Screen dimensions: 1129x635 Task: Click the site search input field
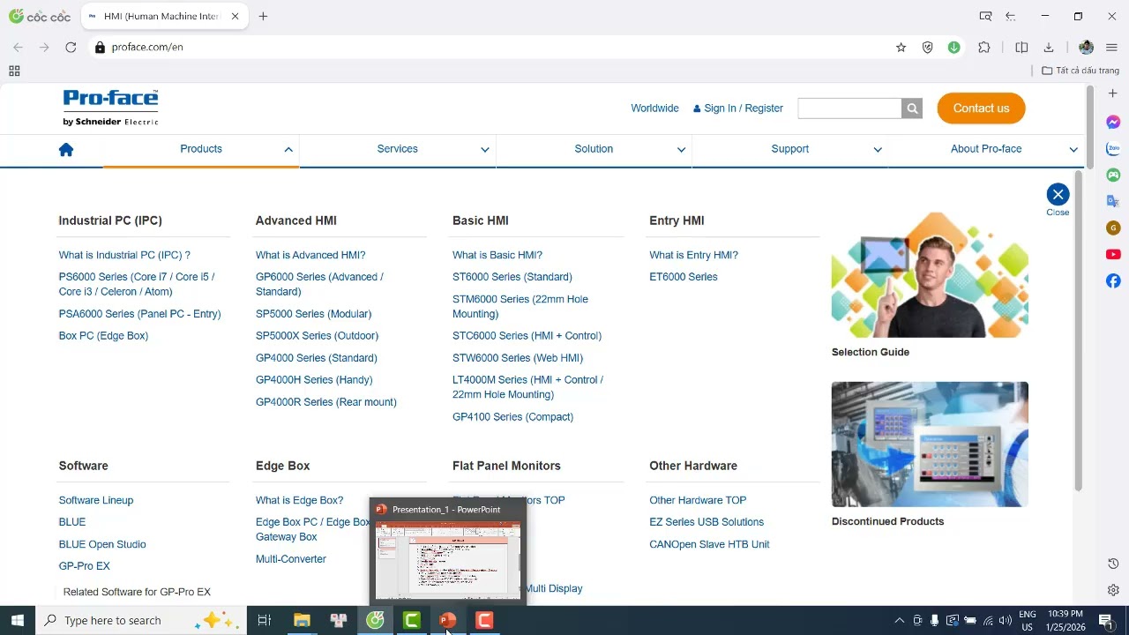tap(849, 108)
